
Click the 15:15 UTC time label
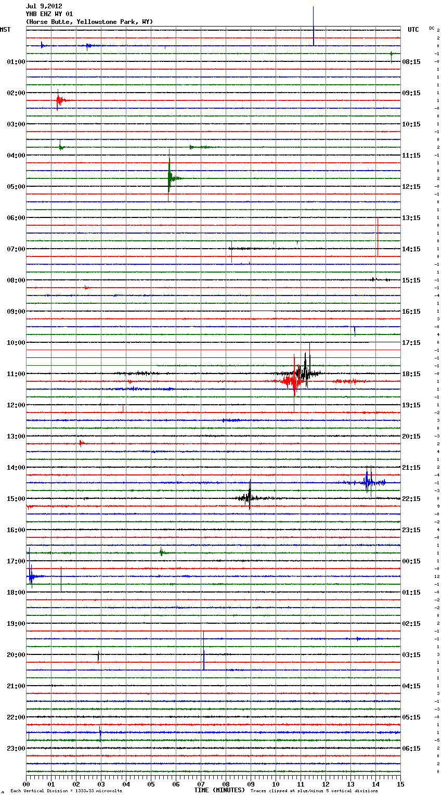[x=411, y=280]
